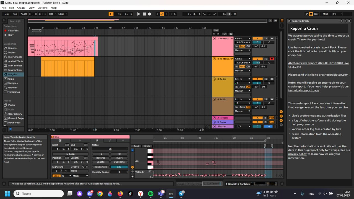Open the Ableton crash report zip link

(x=318, y=65)
